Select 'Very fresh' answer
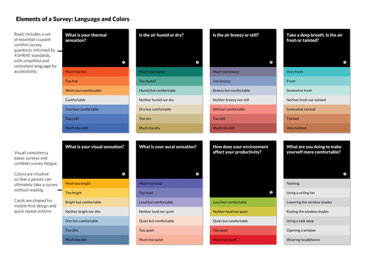The height and width of the screenshot is (263, 370). [x=317, y=72]
